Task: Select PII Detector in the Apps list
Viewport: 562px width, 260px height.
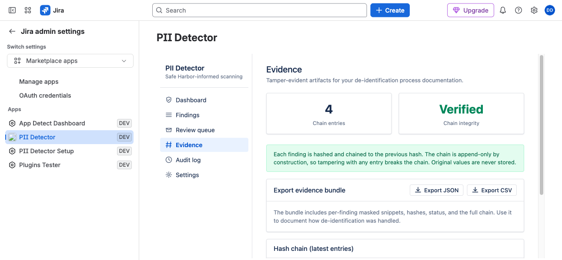Action: [70, 137]
